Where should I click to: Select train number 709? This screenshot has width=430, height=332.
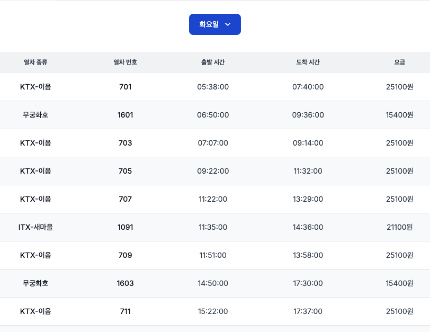(126, 255)
